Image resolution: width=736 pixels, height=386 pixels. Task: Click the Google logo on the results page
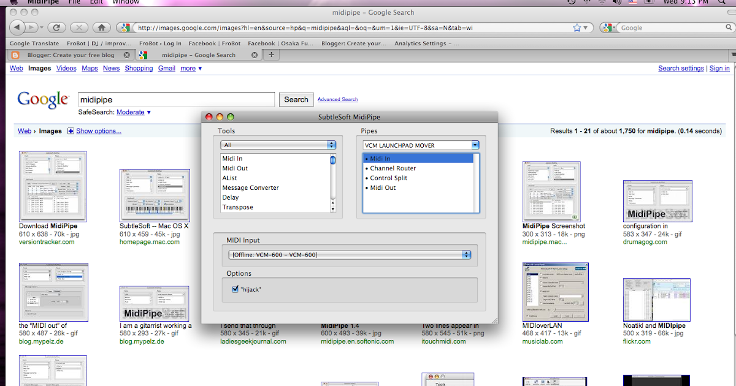(43, 100)
